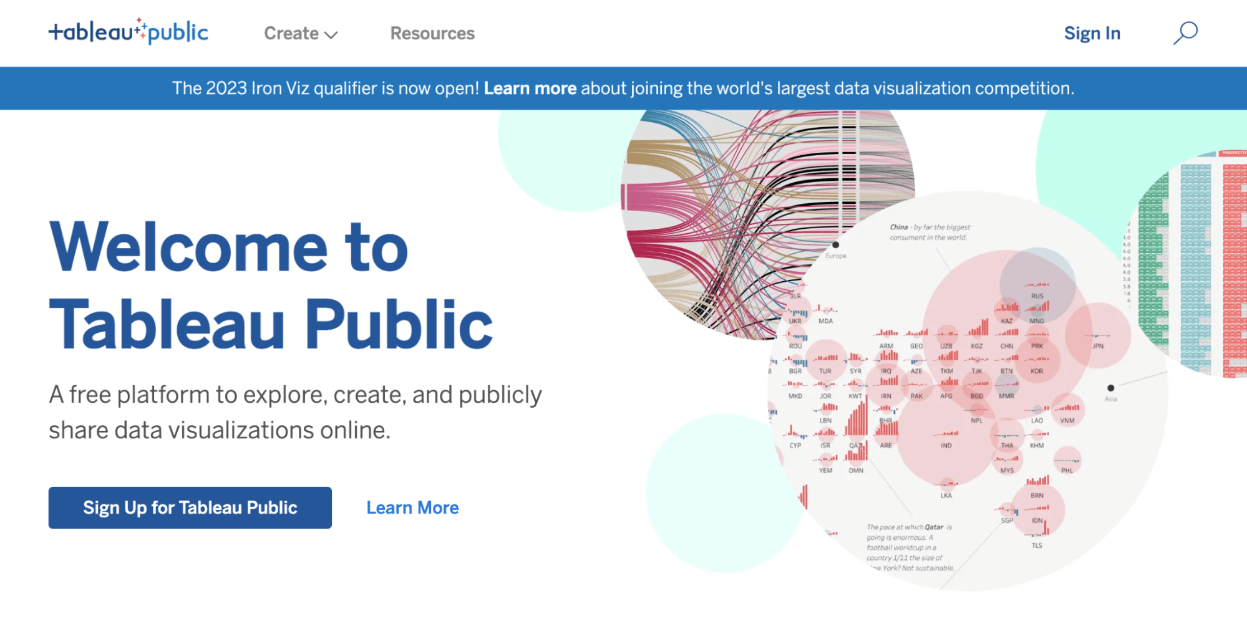Expand the Create dropdown menu
The width and height of the screenshot is (1247, 624).
pos(301,34)
